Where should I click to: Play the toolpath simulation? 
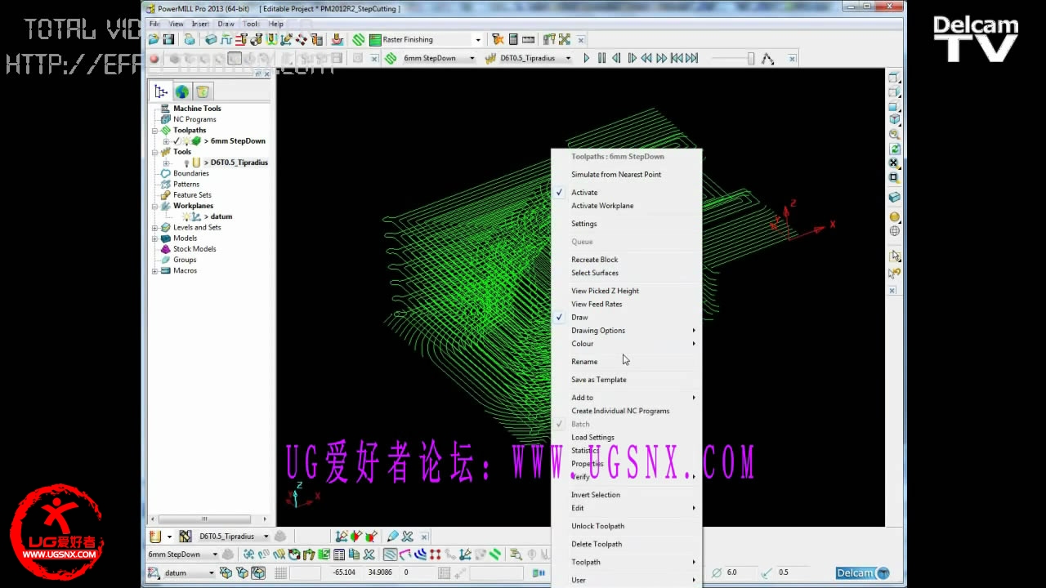tap(586, 59)
